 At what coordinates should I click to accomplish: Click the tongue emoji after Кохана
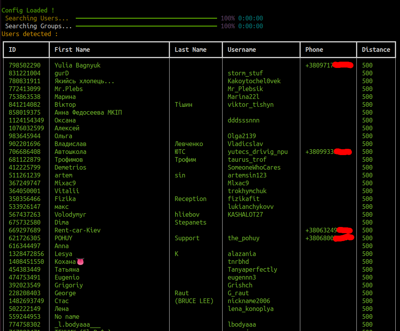point(80,262)
